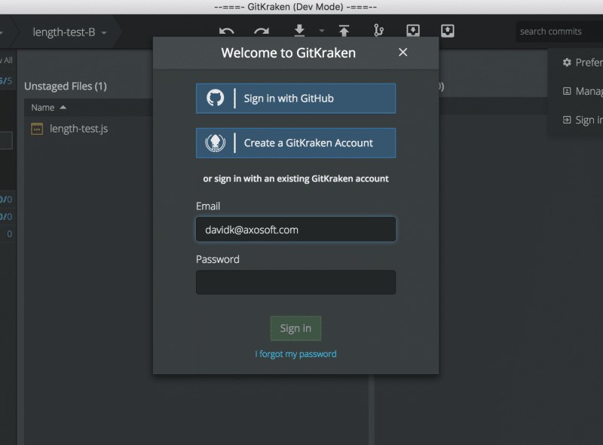This screenshot has height=445, width=603.
Task: Open the I forgot my password link
Action: [x=295, y=354]
